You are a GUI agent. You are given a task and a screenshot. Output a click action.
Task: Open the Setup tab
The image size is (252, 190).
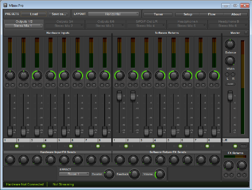point(188,14)
